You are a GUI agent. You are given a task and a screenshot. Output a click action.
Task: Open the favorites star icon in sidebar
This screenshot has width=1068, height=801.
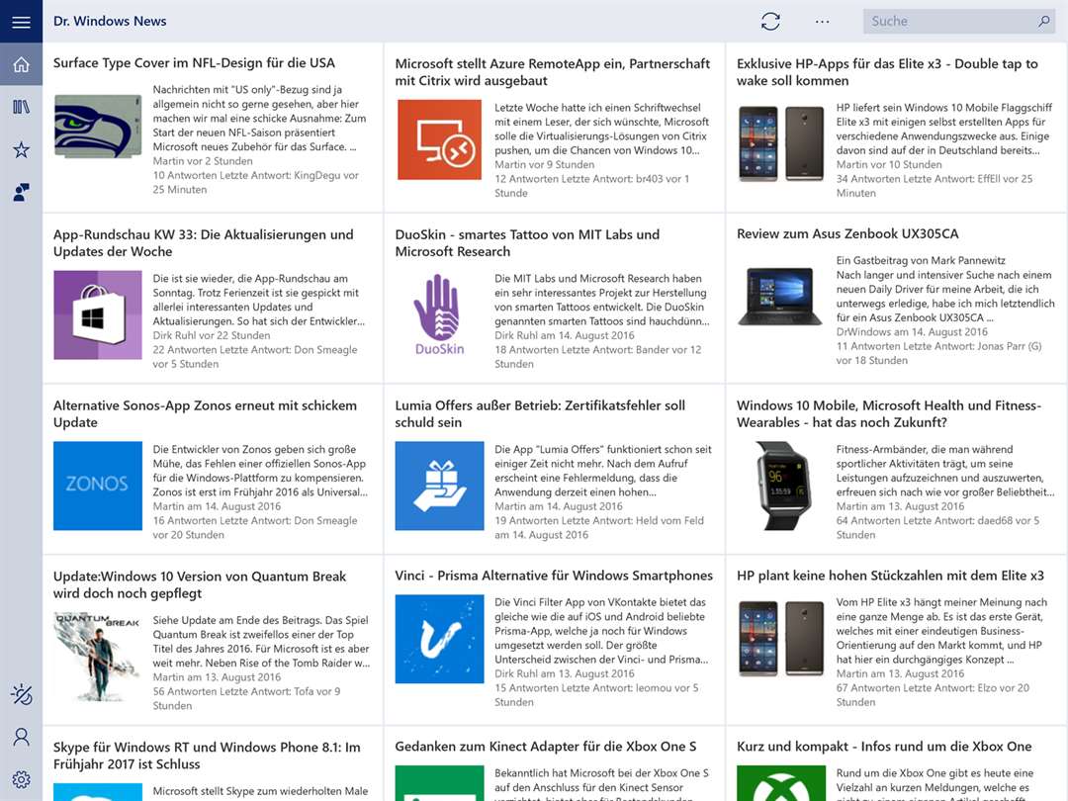[x=21, y=150]
